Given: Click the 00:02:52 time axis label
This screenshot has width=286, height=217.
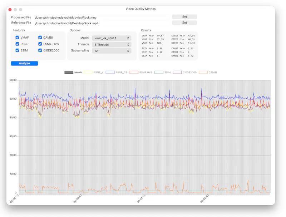Looking at the screenshot, I should 204,199.
